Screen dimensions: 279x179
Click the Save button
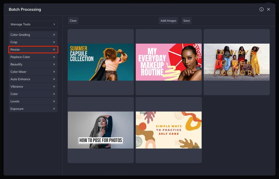pos(186,21)
